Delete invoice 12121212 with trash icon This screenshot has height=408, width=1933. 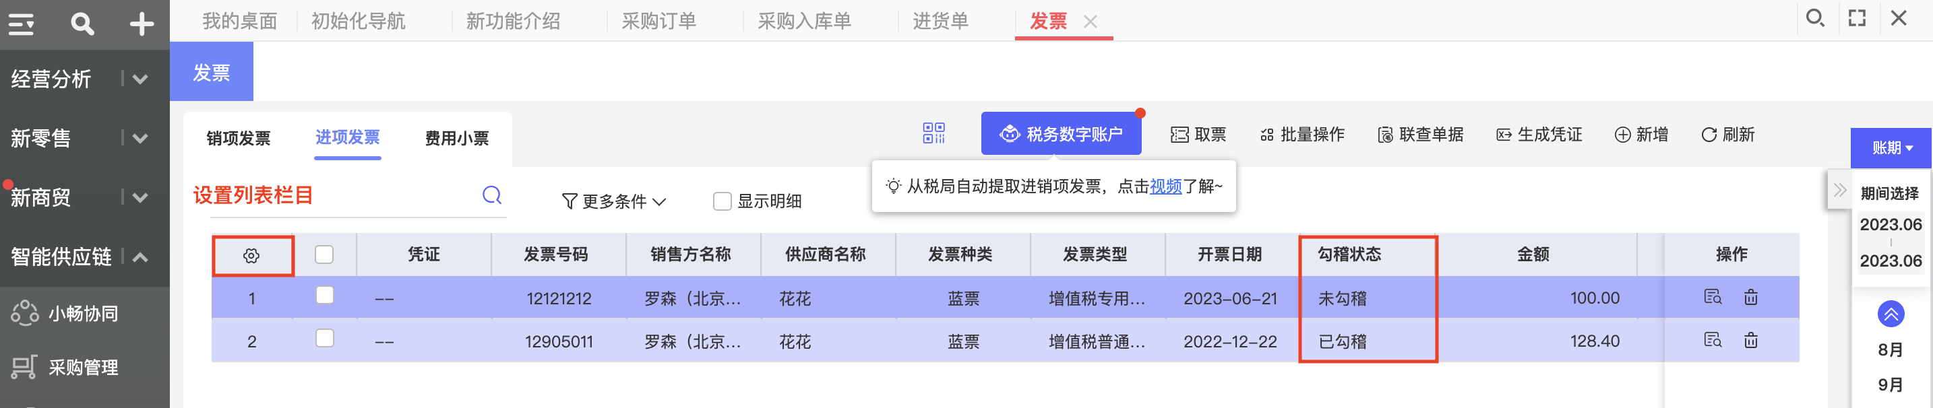coord(1750,298)
